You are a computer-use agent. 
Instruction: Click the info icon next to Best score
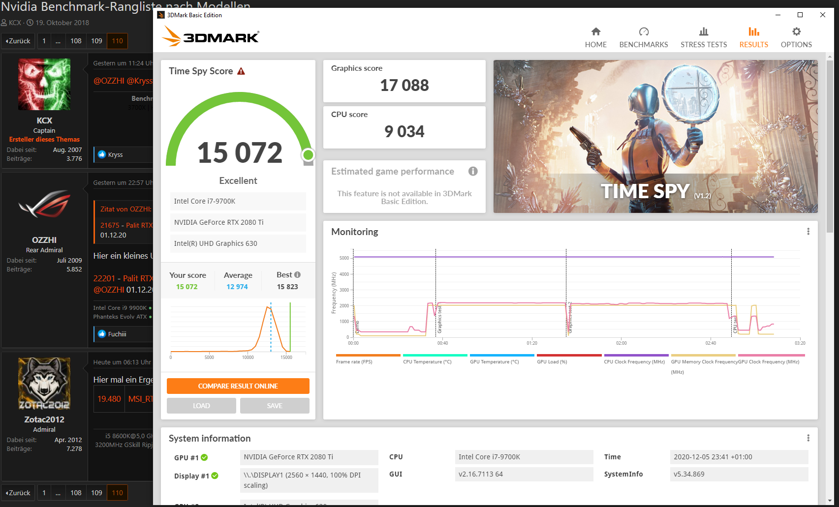(297, 275)
